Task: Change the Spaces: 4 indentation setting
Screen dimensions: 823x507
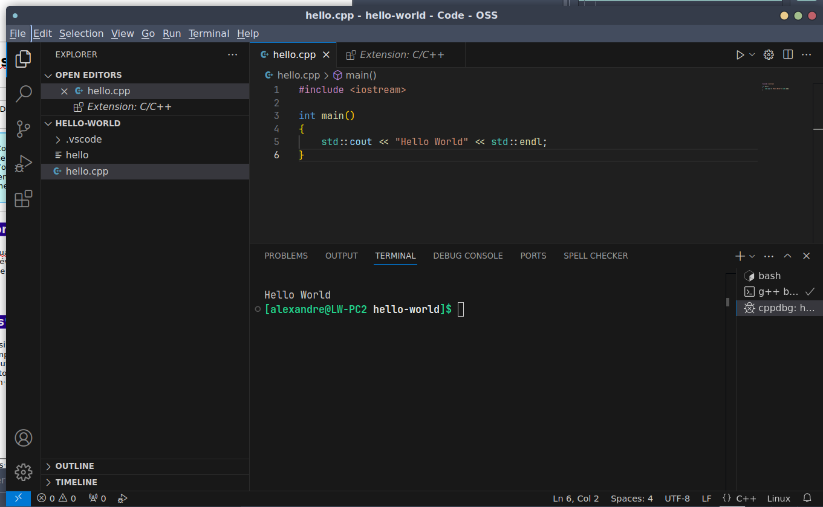Action: point(631,499)
